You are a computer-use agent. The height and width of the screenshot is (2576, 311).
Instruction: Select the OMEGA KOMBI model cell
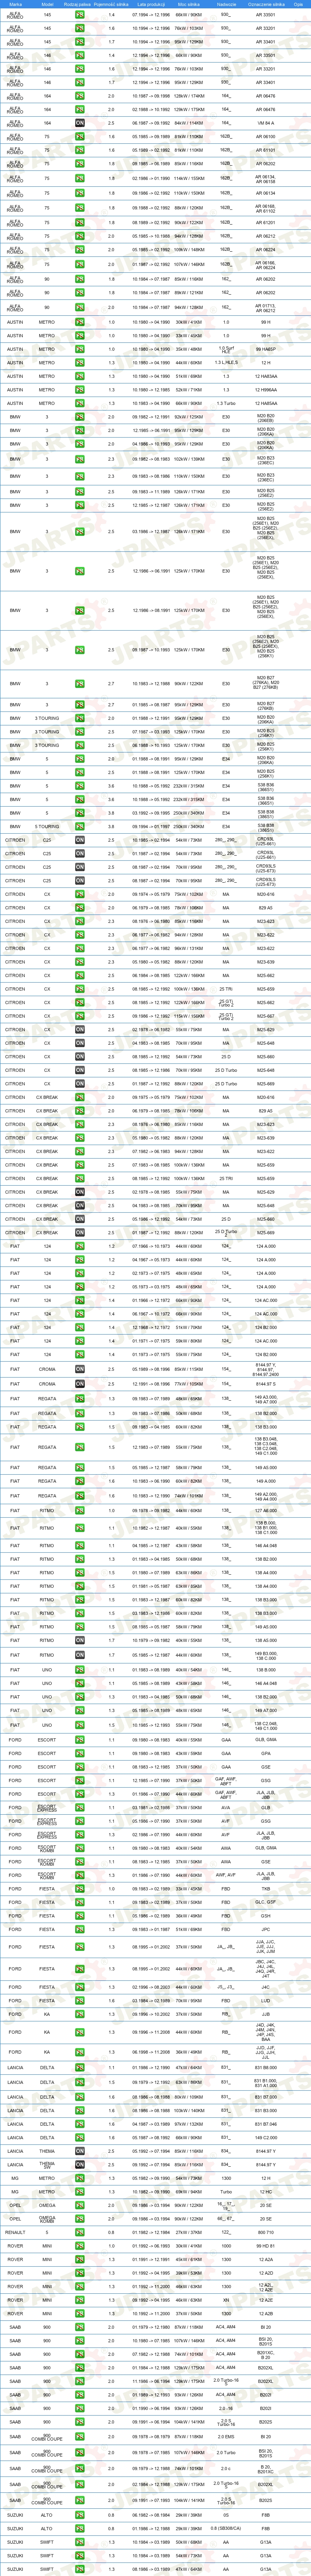tap(47, 2218)
